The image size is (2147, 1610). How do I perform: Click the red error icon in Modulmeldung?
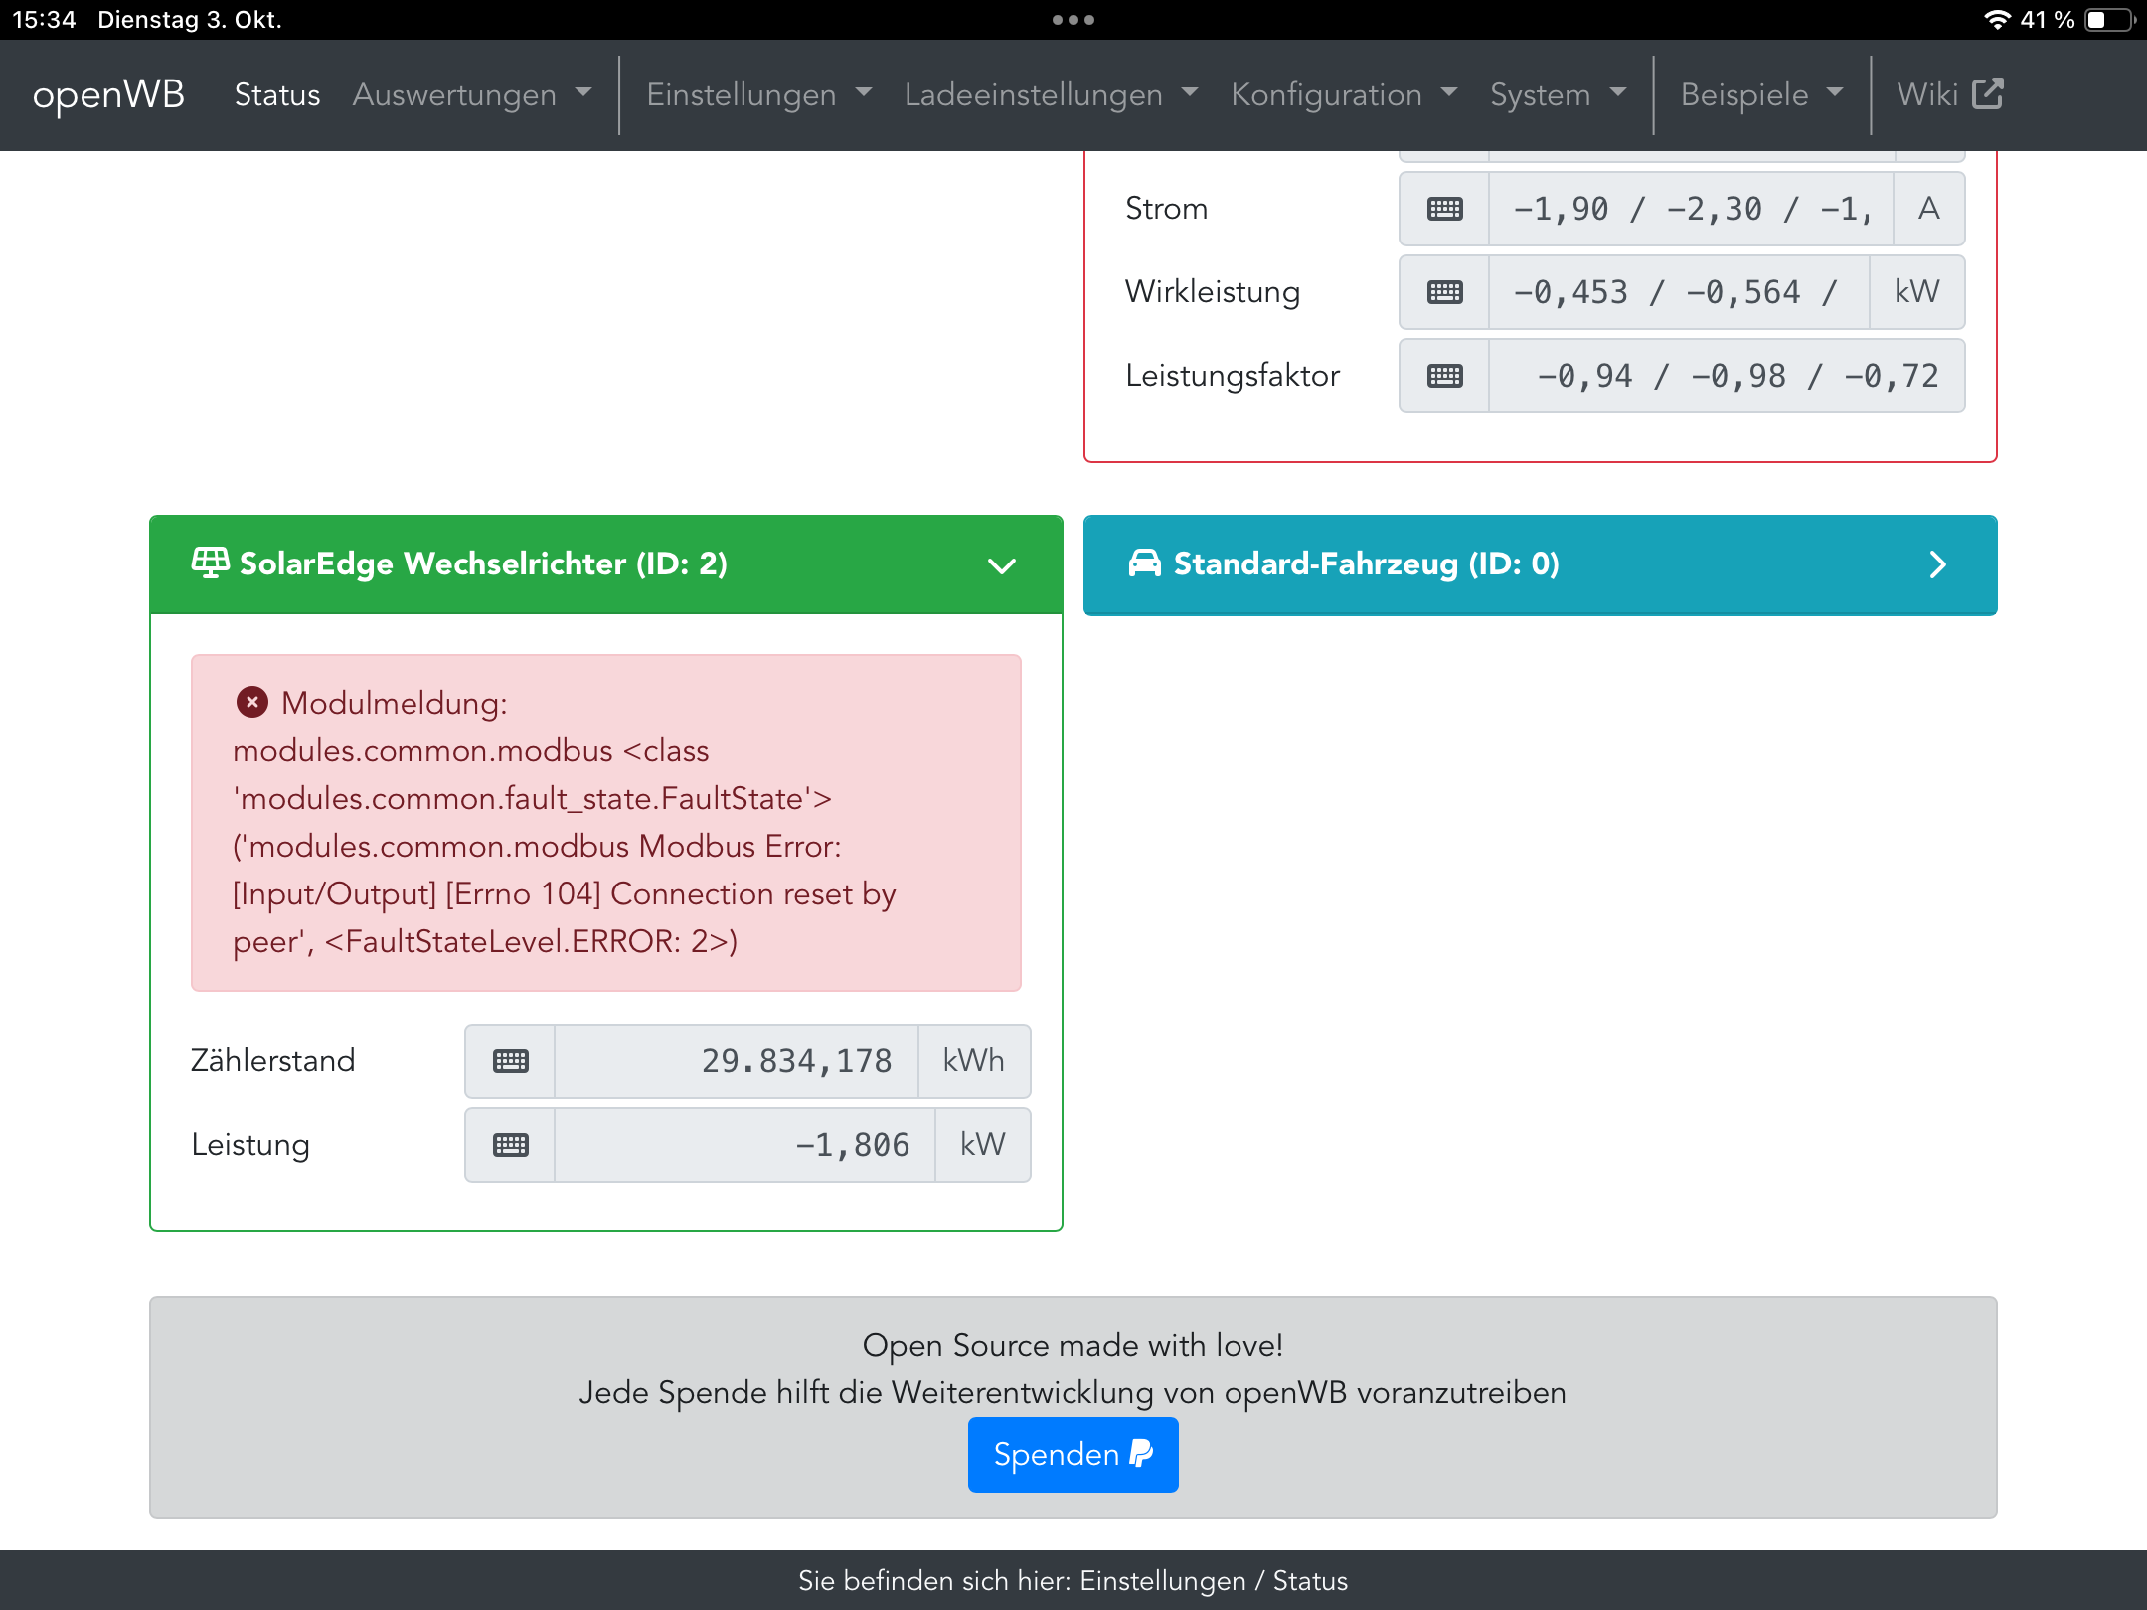click(x=252, y=703)
